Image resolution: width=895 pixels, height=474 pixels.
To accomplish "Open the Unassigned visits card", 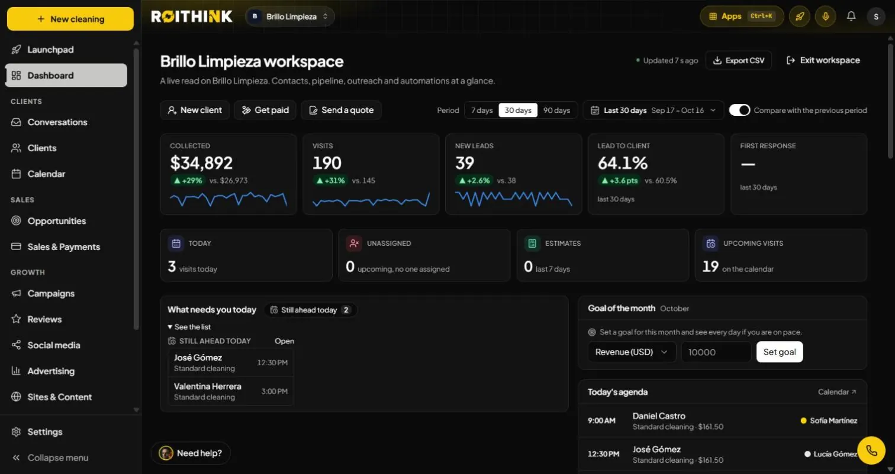I will [424, 255].
